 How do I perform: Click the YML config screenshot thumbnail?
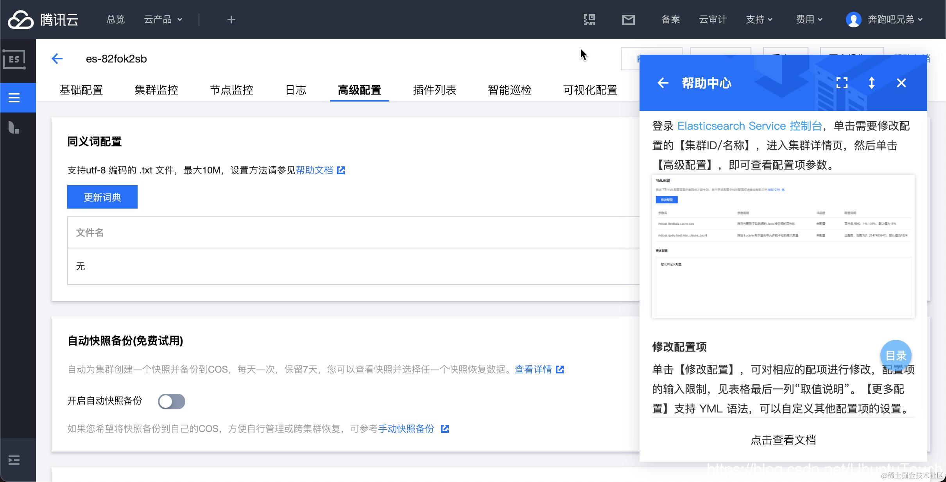(x=783, y=246)
